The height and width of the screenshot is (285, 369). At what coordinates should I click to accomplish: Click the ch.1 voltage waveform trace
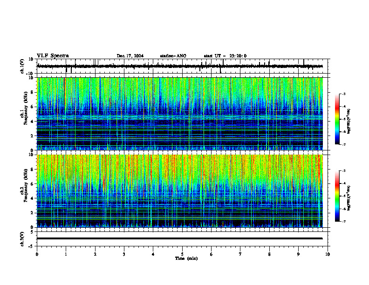click(180, 66)
